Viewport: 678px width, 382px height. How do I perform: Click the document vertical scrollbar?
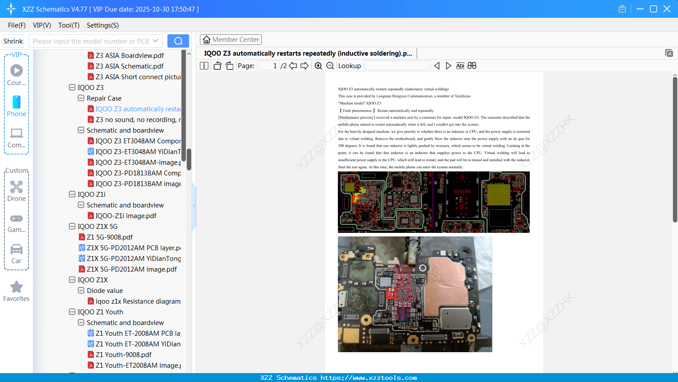(675, 150)
